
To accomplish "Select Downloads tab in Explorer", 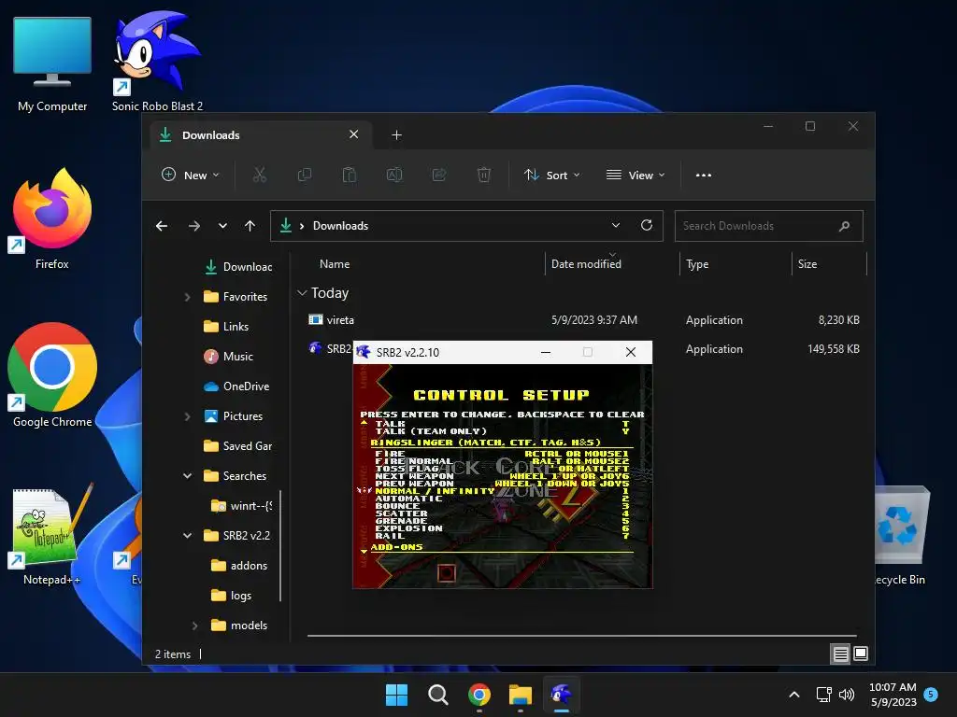I will (x=260, y=134).
